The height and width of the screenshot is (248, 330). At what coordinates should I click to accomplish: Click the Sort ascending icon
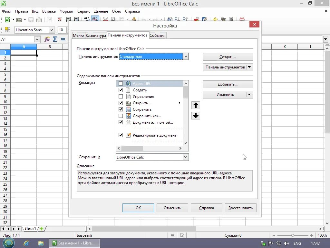click(178, 19)
